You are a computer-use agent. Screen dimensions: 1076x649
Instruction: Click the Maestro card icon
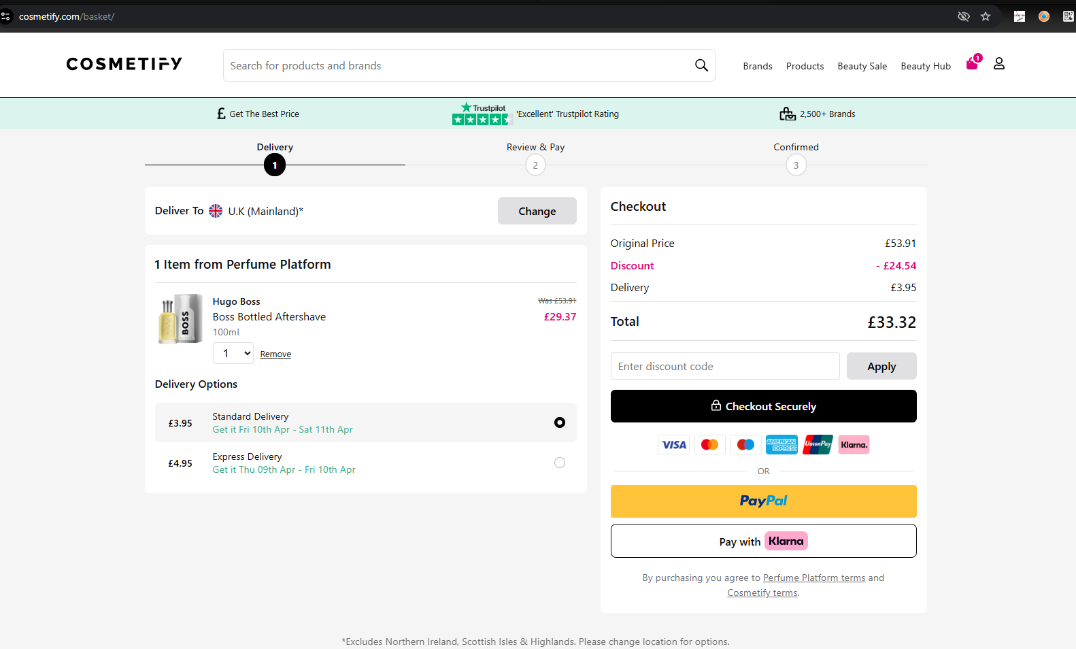click(745, 445)
